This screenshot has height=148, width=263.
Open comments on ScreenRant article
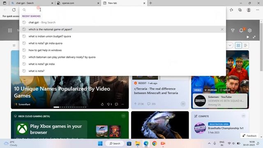pos(116,104)
